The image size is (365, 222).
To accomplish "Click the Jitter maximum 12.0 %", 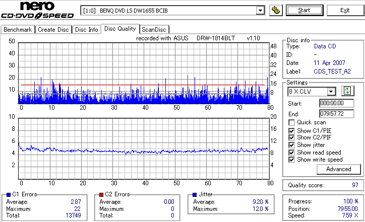I will [x=261, y=209].
